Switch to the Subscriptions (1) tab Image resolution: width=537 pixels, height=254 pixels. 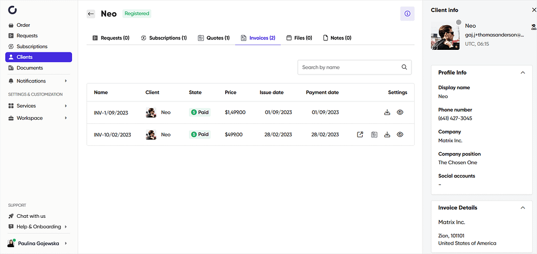coord(164,38)
